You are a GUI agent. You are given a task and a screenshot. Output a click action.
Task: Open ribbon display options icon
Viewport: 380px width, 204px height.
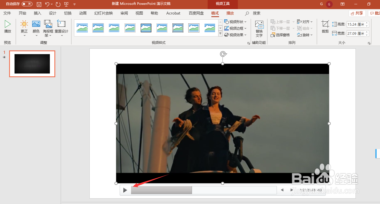[343, 4]
